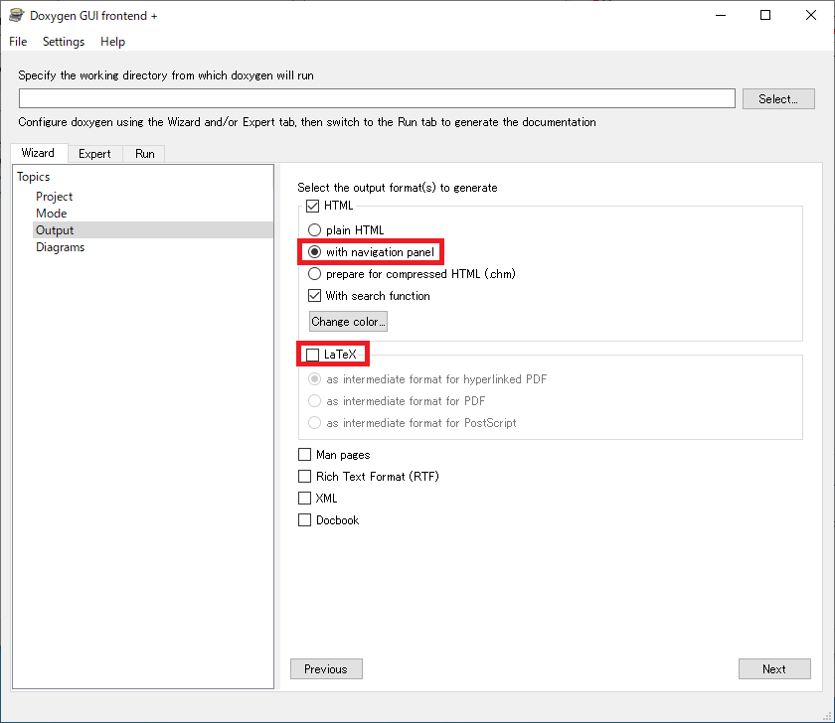Enable the LaTeX output checkbox
835x723 pixels.
(313, 354)
